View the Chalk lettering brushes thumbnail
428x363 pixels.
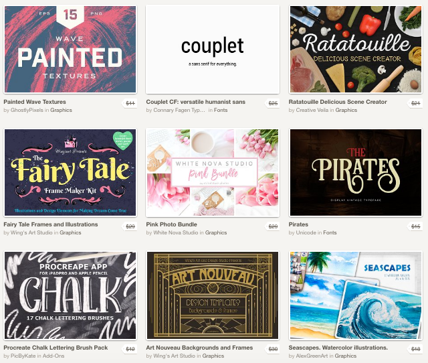pyautogui.click(x=70, y=295)
